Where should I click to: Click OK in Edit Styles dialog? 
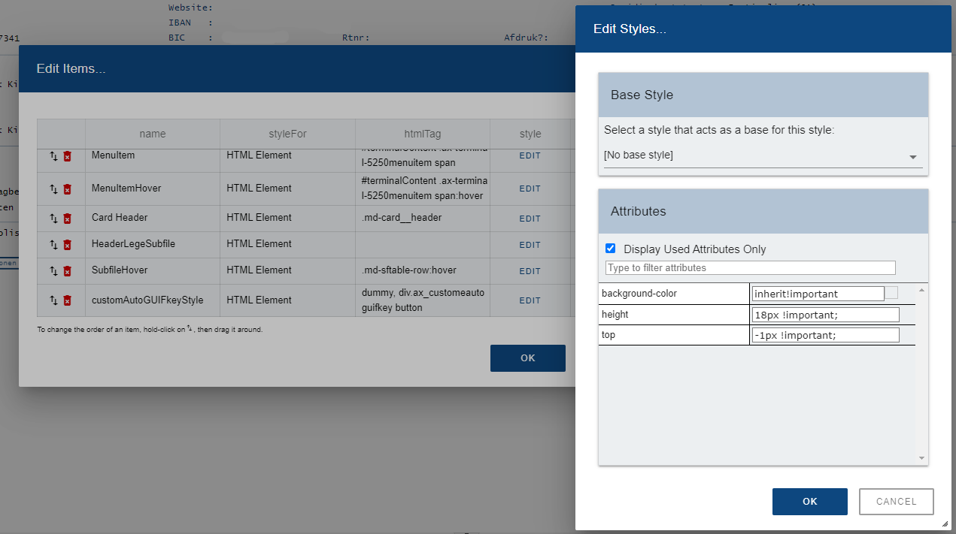[x=810, y=502]
